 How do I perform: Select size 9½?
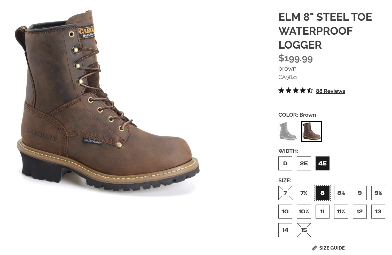point(378,193)
